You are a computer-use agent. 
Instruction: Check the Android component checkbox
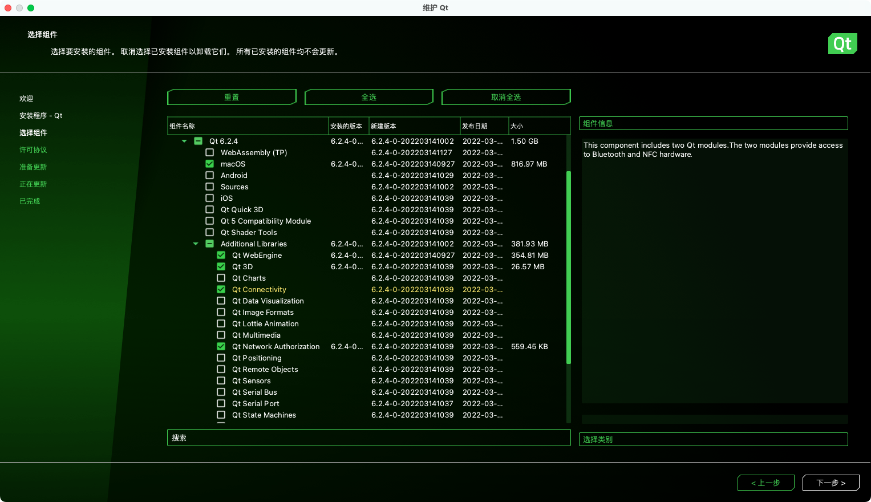tap(209, 175)
